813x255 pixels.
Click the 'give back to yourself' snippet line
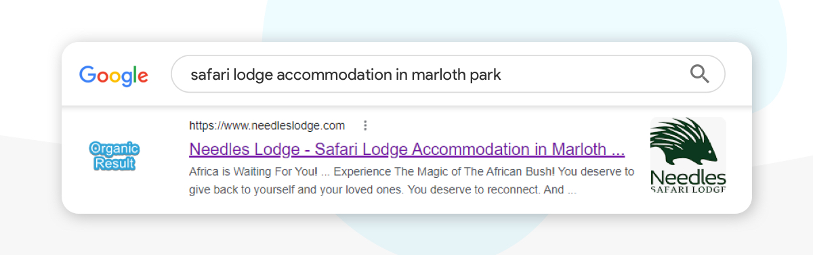coord(383,190)
